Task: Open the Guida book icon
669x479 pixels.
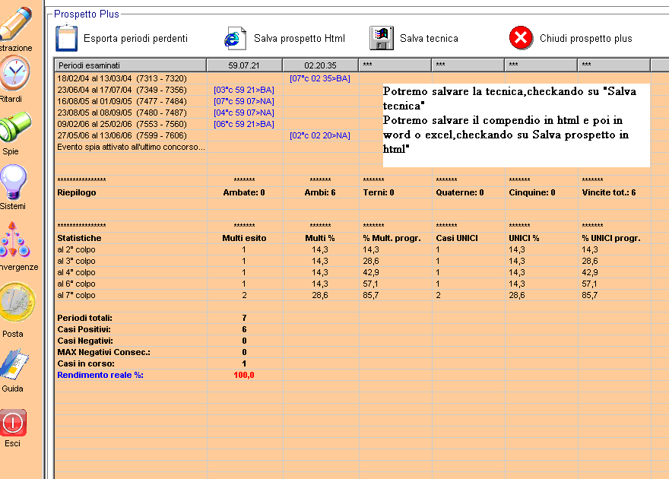Action: point(14,364)
